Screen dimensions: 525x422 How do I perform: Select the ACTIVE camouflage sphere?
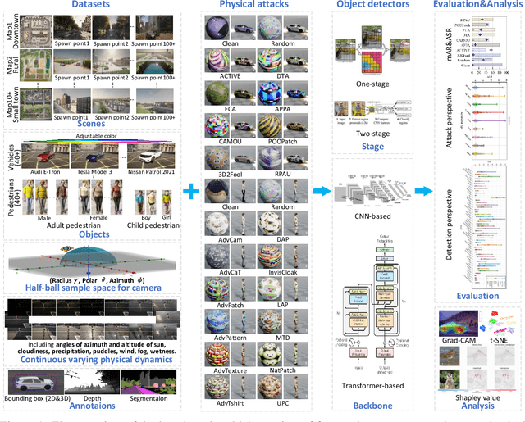pos(218,58)
